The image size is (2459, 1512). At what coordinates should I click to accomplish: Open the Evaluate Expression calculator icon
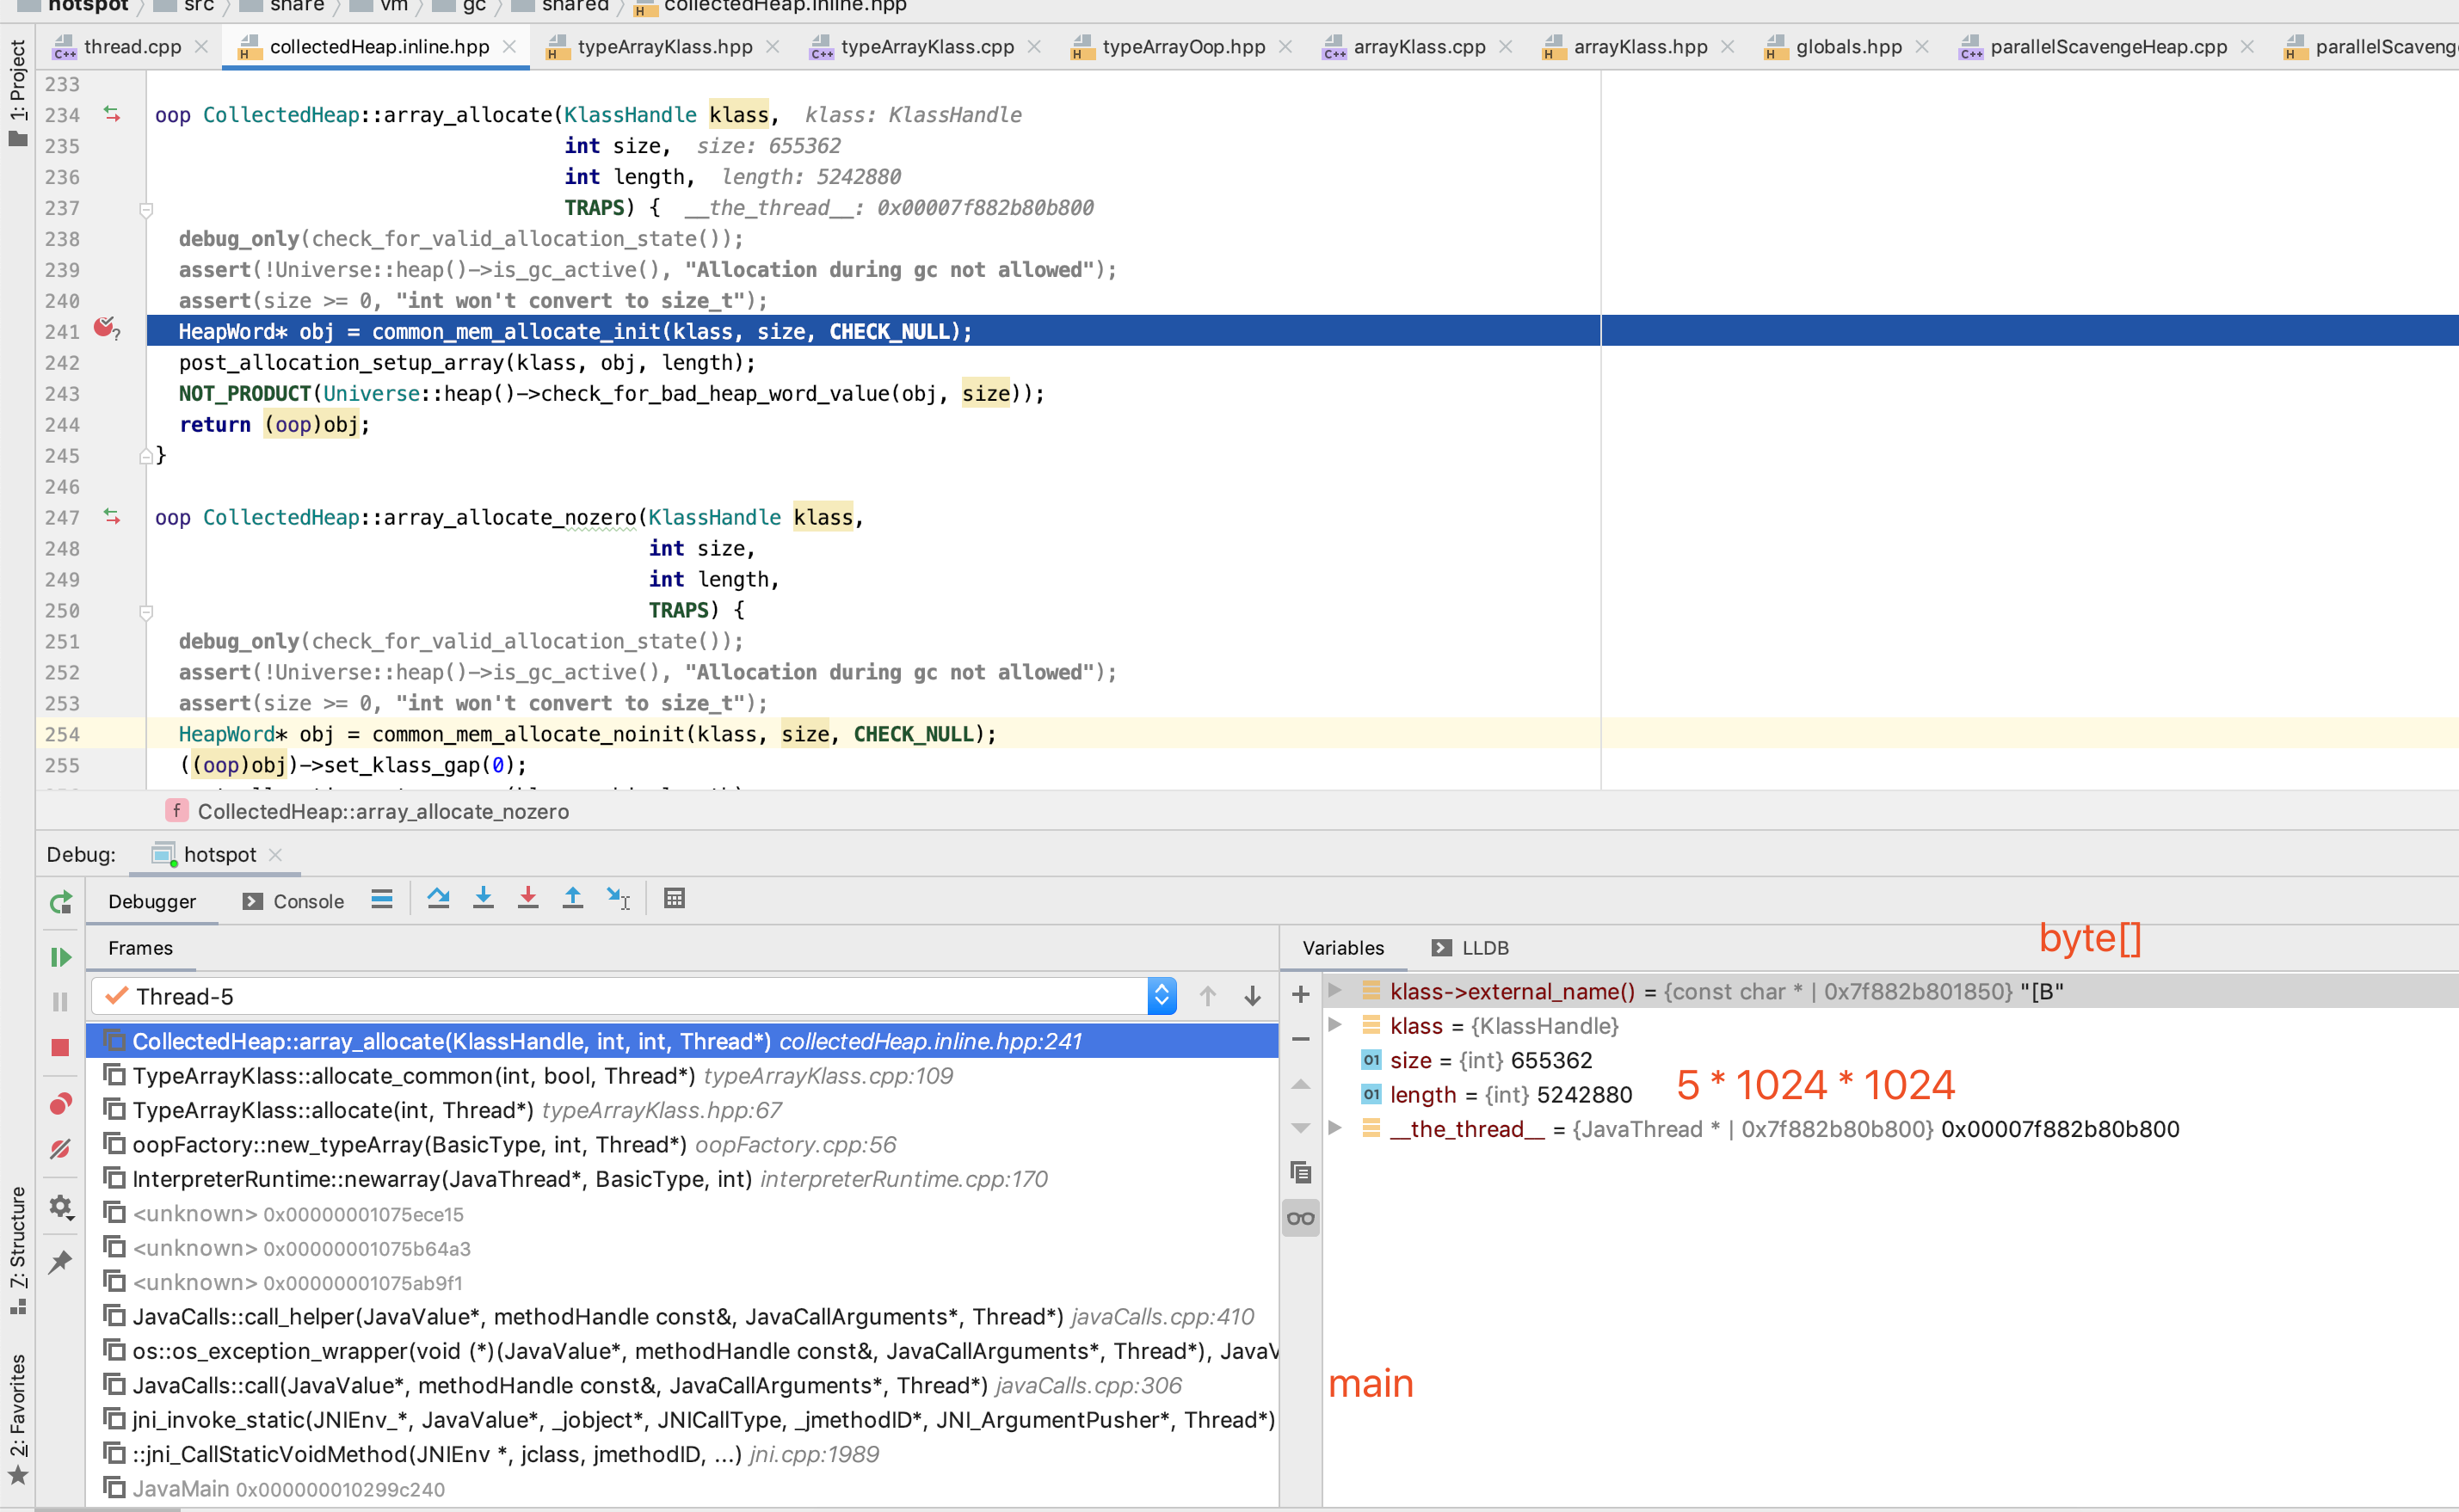(x=675, y=899)
